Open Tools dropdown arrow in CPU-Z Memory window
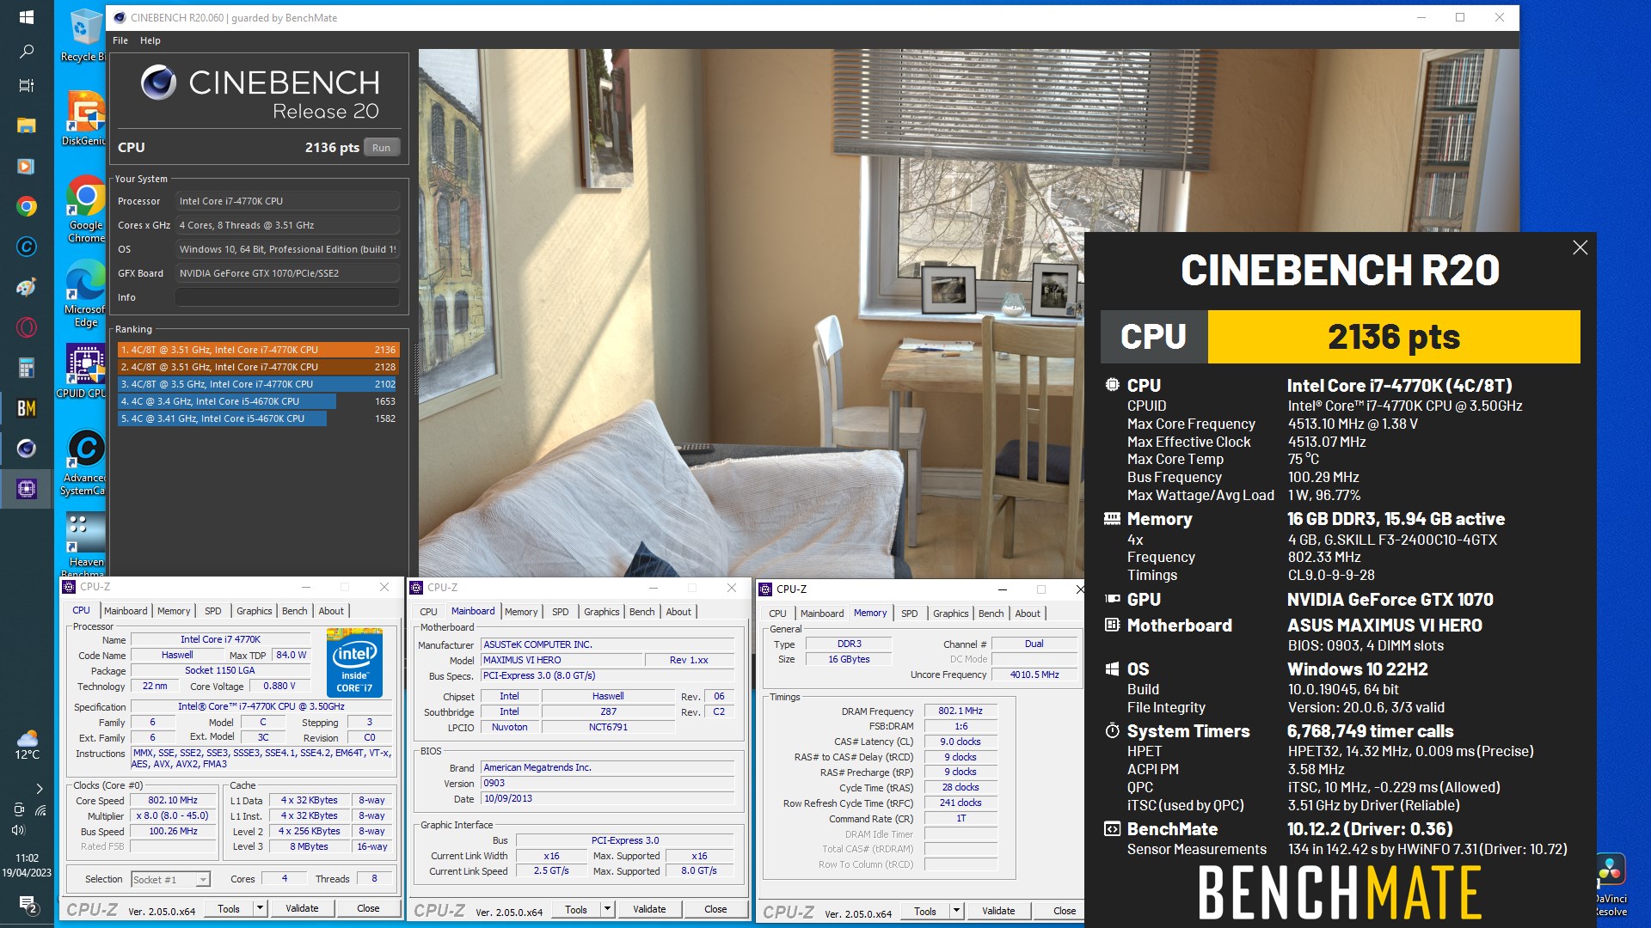Viewport: 1651px width, 928px height. click(x=955, y=911)
